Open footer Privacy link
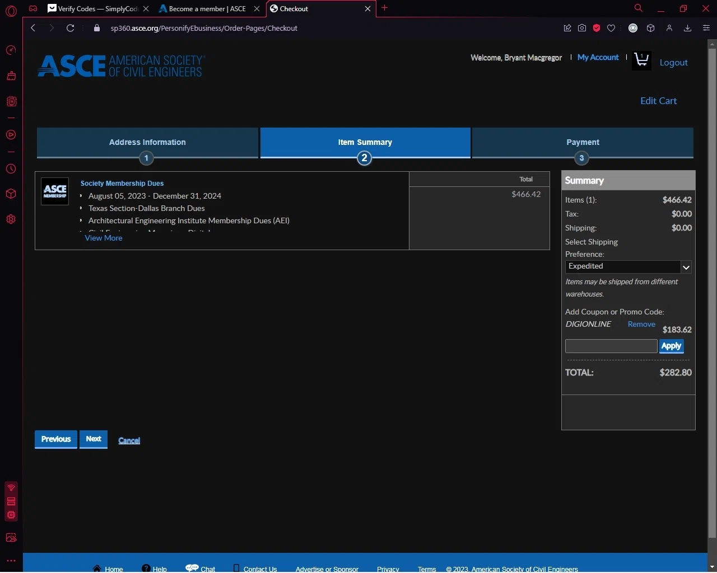 point(388,570)
